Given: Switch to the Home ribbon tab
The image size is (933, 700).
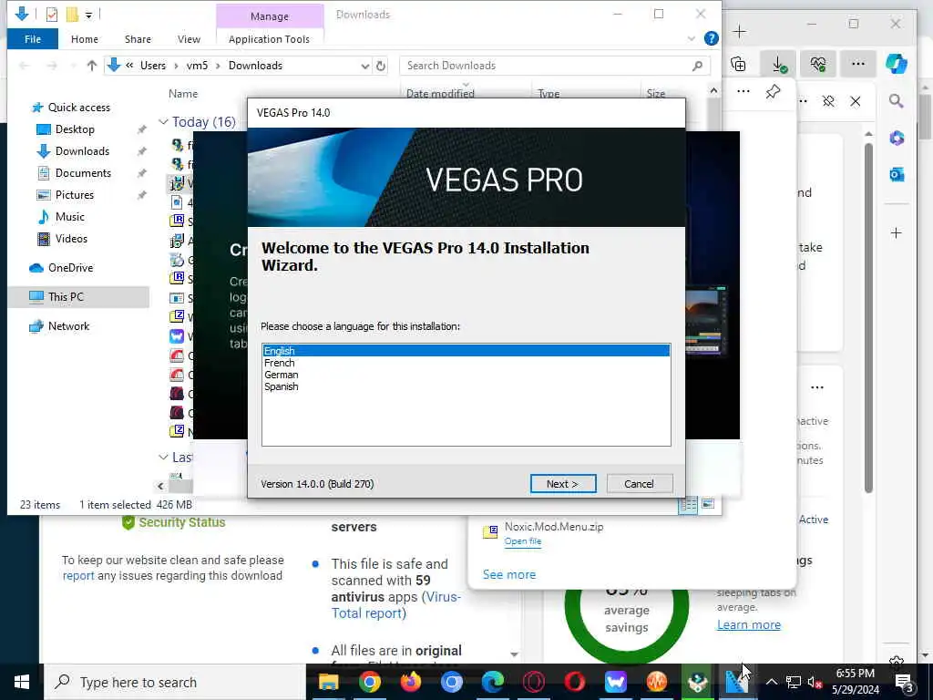Looking at the screenshot, I should 85,39.
